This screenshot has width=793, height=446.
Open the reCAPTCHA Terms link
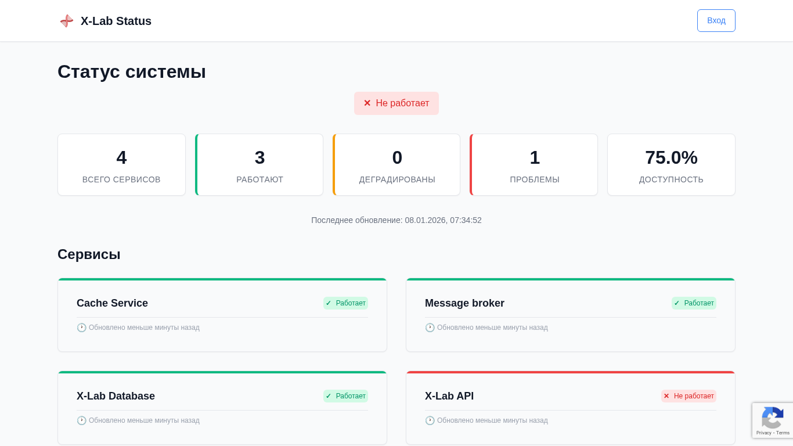pyautogui.click(x=783, y=433)
